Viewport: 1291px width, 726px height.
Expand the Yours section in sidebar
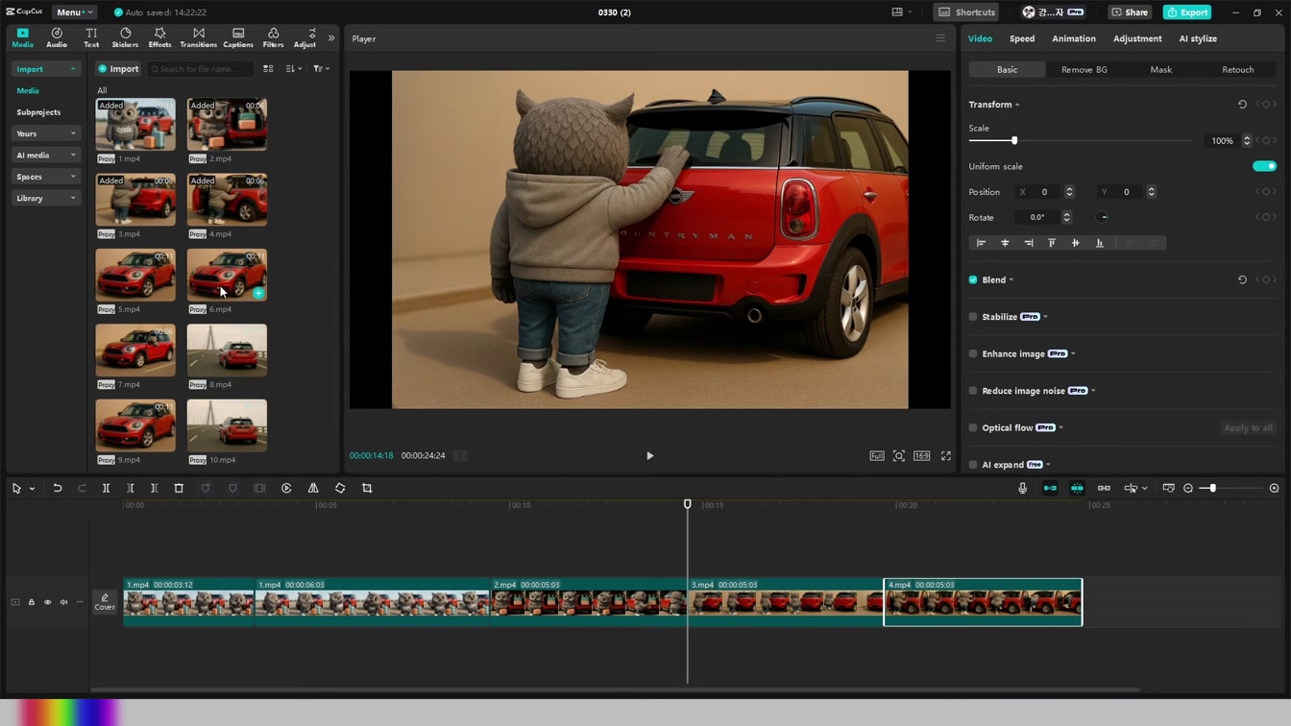click(x=45, y=133)
